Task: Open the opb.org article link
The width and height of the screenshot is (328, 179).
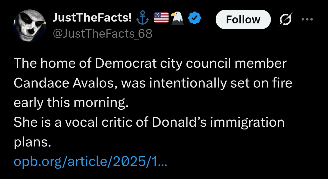Action: pyautogui.click(x=91, y=162)
